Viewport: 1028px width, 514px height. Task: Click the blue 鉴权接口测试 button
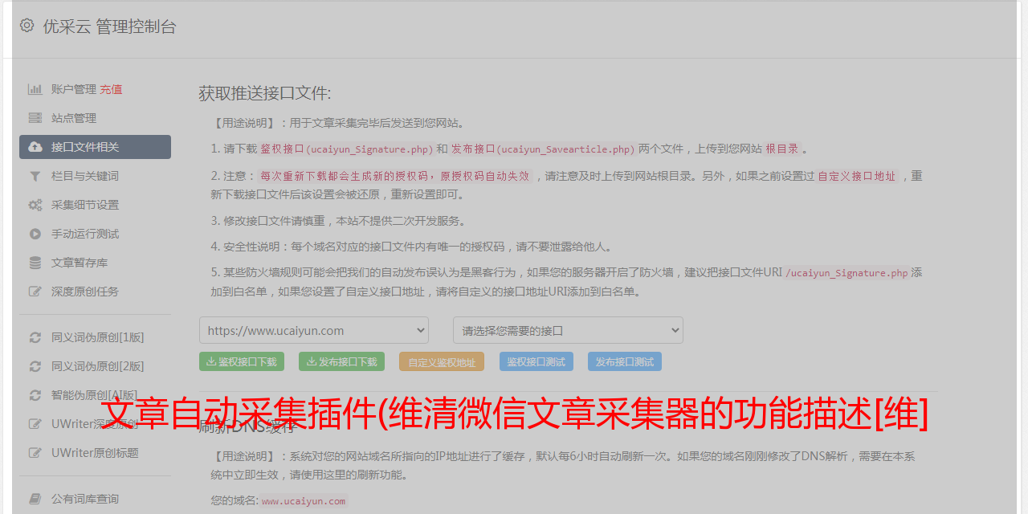pos(536,361)
